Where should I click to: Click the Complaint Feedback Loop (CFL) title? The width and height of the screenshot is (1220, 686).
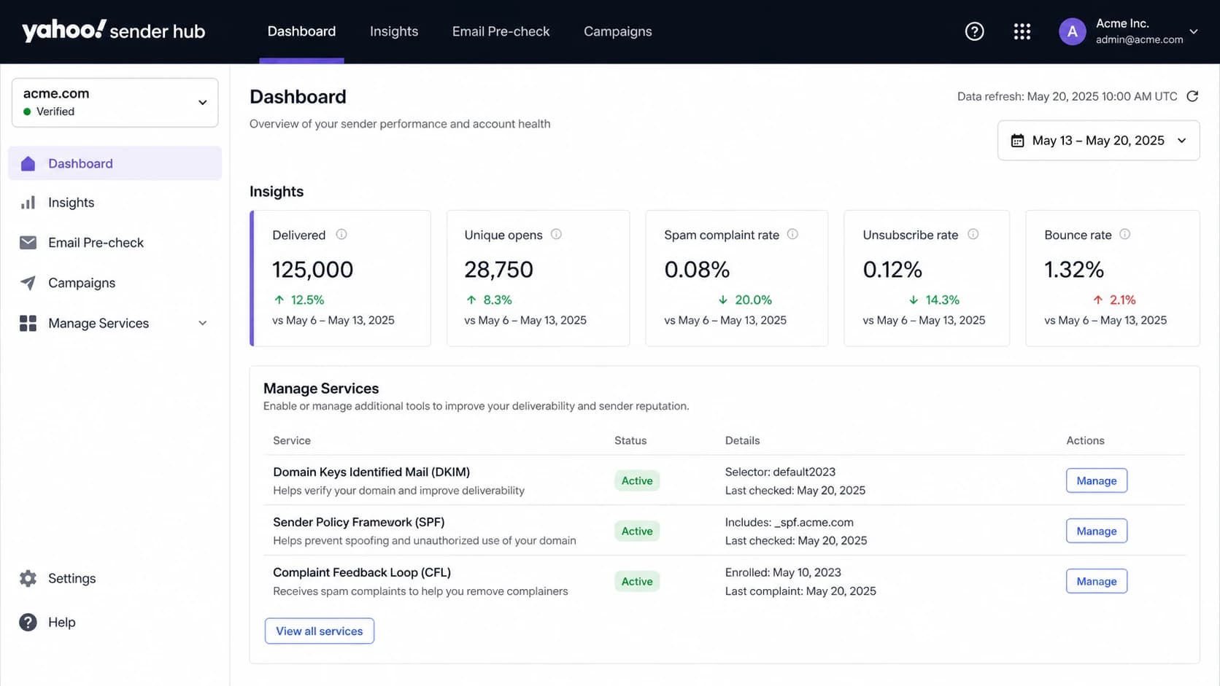click(x=362, y=572)
